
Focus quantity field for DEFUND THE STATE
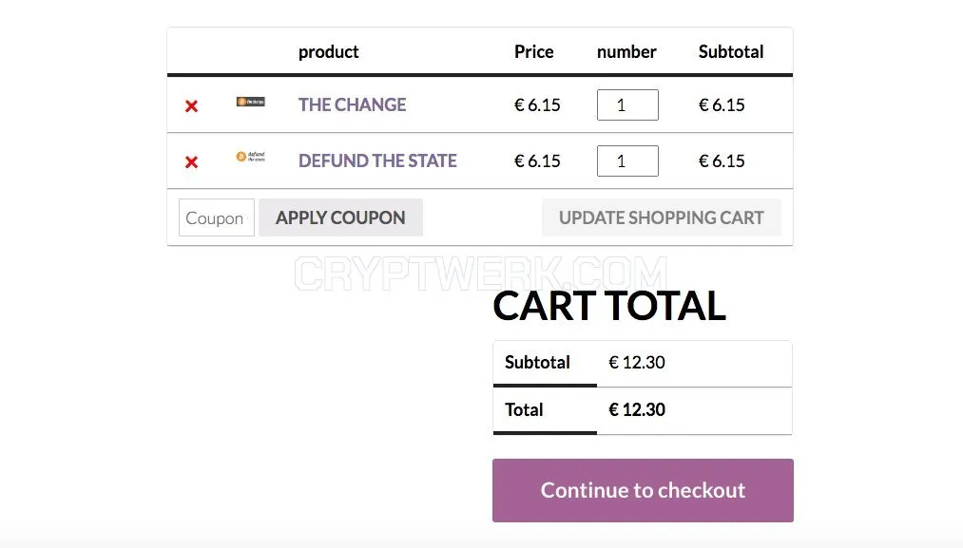627,161
